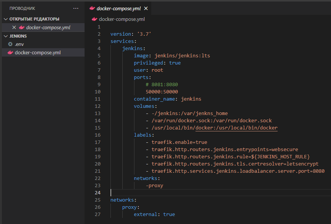Viewport: 331px width, 224px height.
Task: Switch to the docker-compose.yml tab
Action: click(x=118, y=8)
